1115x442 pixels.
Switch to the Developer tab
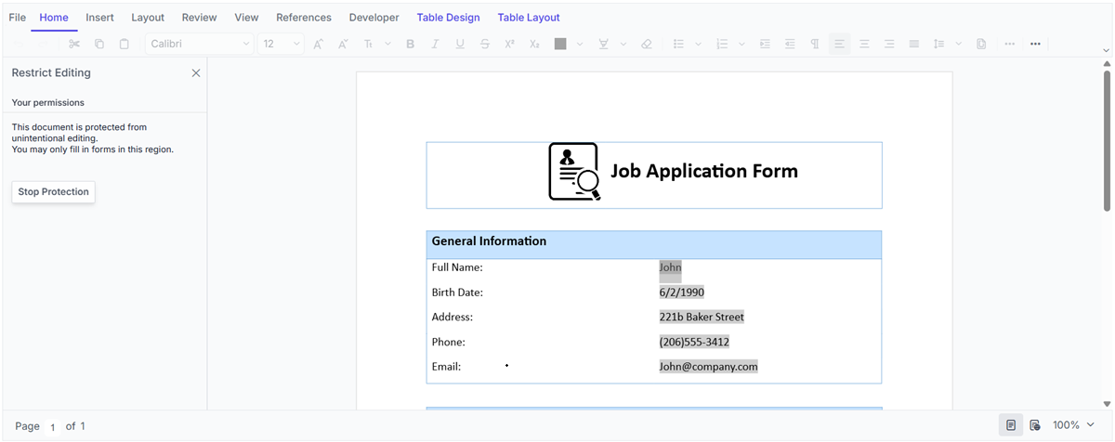pos(374,18)
